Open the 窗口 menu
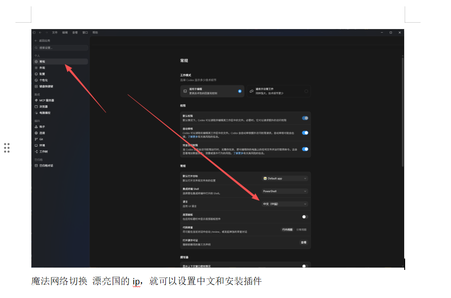 (85, 33)
